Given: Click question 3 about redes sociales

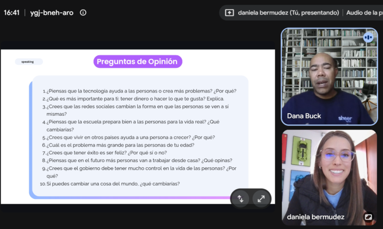Looking at the screenshot, I should 135,110.
